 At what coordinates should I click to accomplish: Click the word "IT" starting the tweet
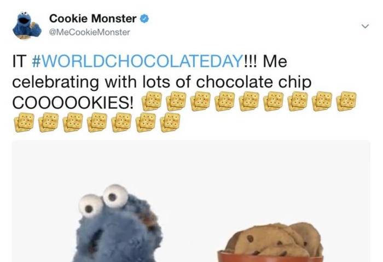[x=19, y=61]
